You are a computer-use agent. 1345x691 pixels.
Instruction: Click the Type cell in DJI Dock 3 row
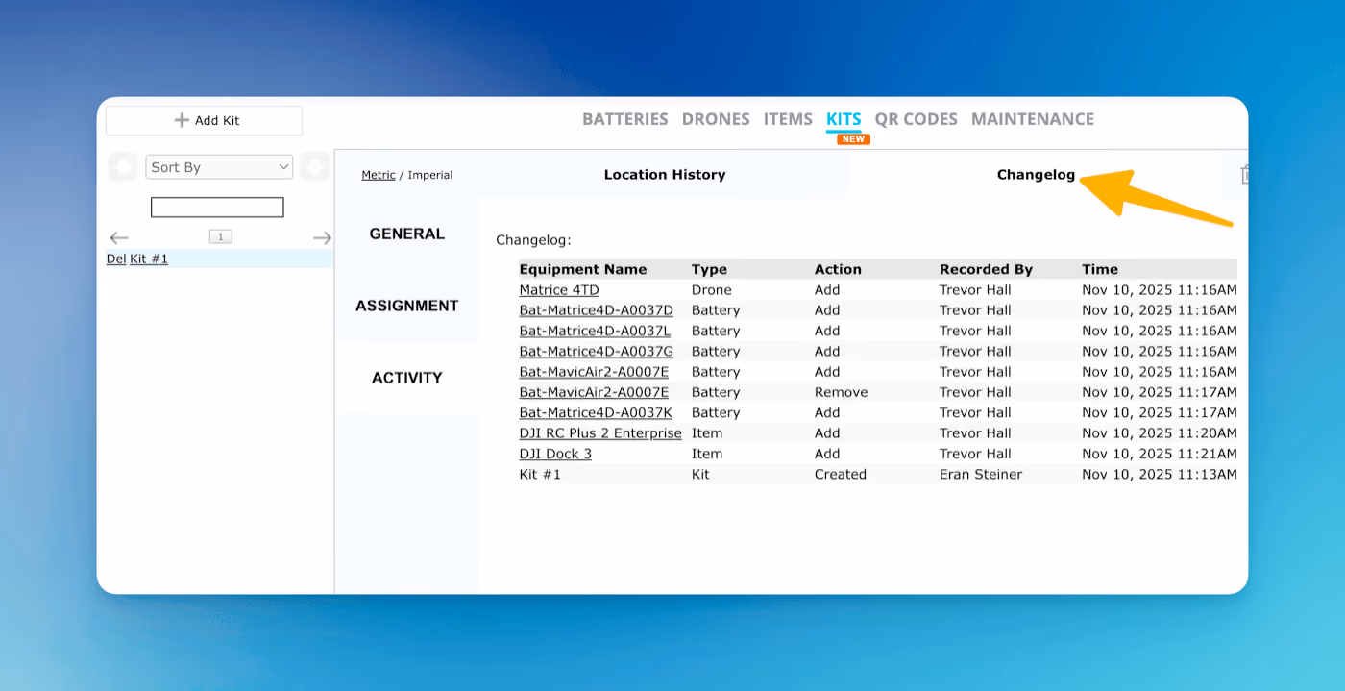pyautogui.click(x=706, y=454)
